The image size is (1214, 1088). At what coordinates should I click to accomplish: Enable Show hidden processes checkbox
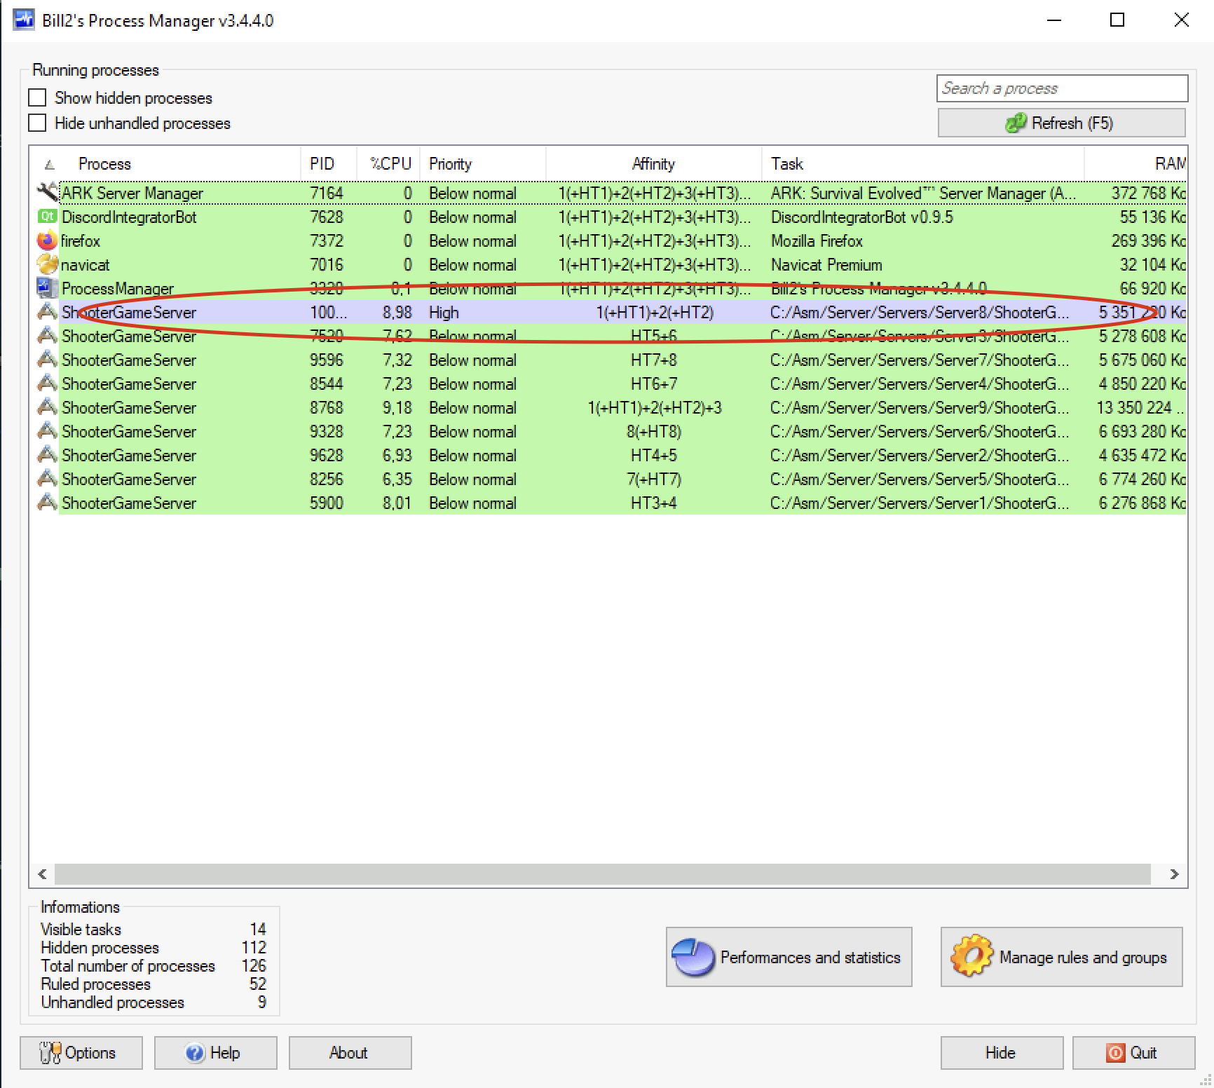coord(37,97)
